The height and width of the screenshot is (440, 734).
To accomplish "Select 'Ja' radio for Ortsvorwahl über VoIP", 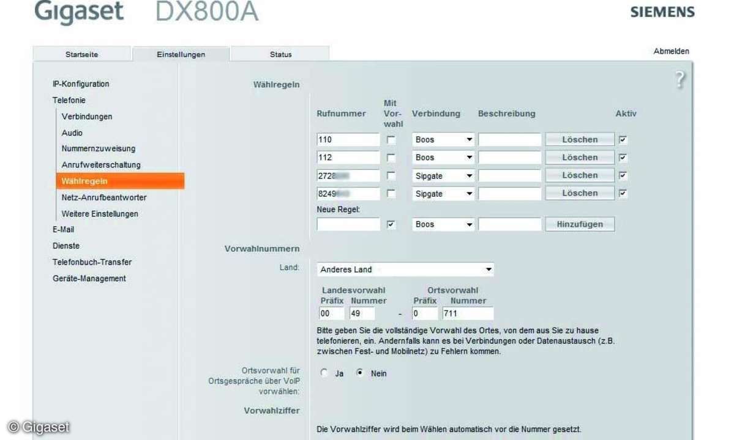I will pyautogui.click(x=324, y=373).
